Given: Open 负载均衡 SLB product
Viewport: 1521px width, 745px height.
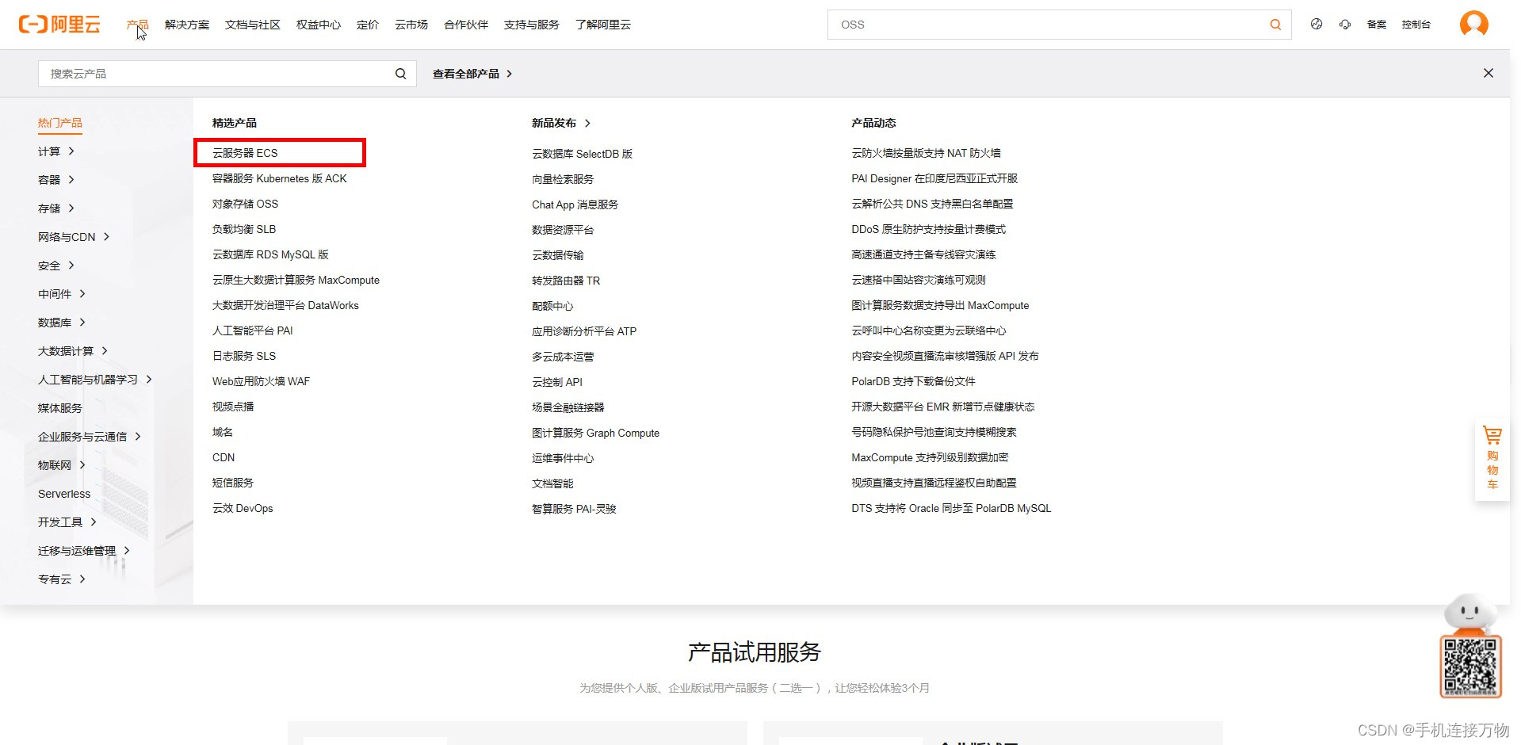Looking at the screenshot, I should pyautogui.click(x=244, y=229).
